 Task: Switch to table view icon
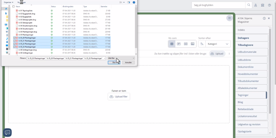[172, 44]
